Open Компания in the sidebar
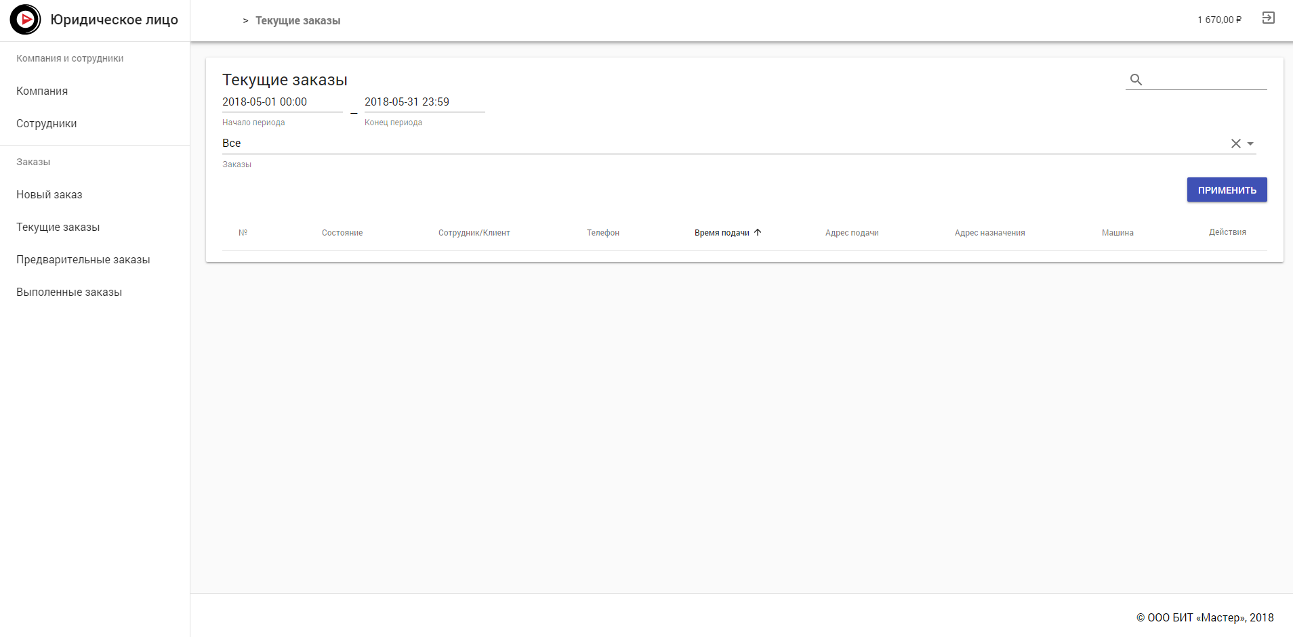Viewport: 1293px width, 637px height. pos(42,91)
